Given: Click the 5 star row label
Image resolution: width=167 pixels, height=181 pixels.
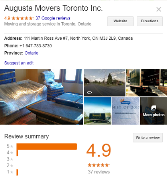Looking at the screenshot, I should pyautogui.click(x=10, y=146).
